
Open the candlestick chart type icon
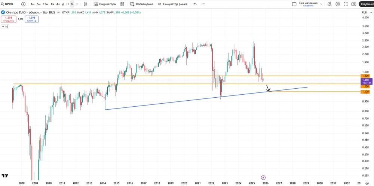click(x=86, y=4)
